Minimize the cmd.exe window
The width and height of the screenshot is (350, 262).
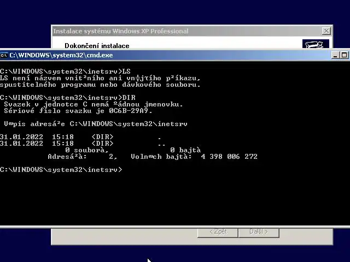[335, 55]
